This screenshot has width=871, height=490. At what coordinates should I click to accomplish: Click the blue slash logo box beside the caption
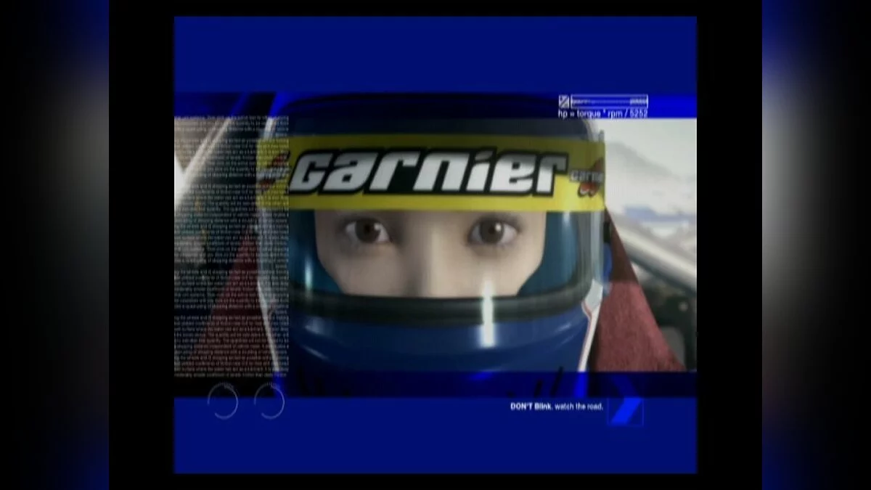625,412
